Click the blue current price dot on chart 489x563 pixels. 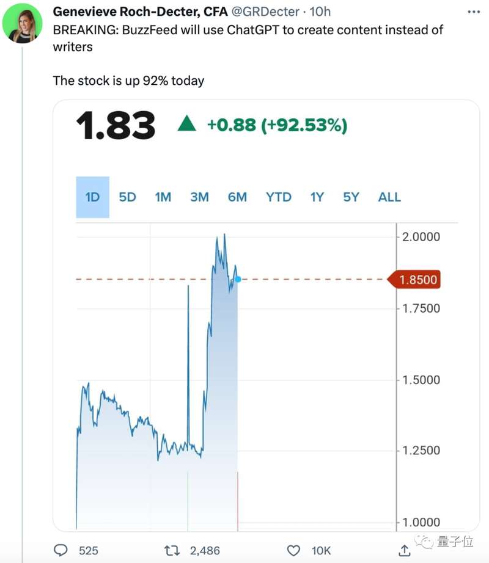[238, 279]
